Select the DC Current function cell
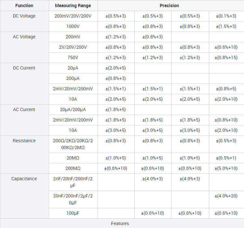This screenshot has height=228, width=244. 24,68
